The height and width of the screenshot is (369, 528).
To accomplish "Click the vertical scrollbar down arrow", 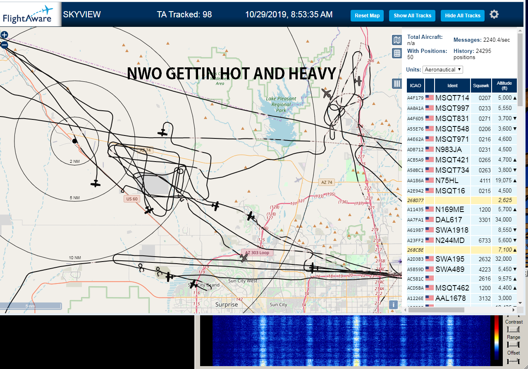I will click(520, 304).
